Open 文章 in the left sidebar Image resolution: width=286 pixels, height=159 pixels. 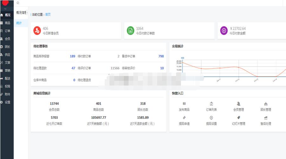pyautogui.click(x=7, y=63)
